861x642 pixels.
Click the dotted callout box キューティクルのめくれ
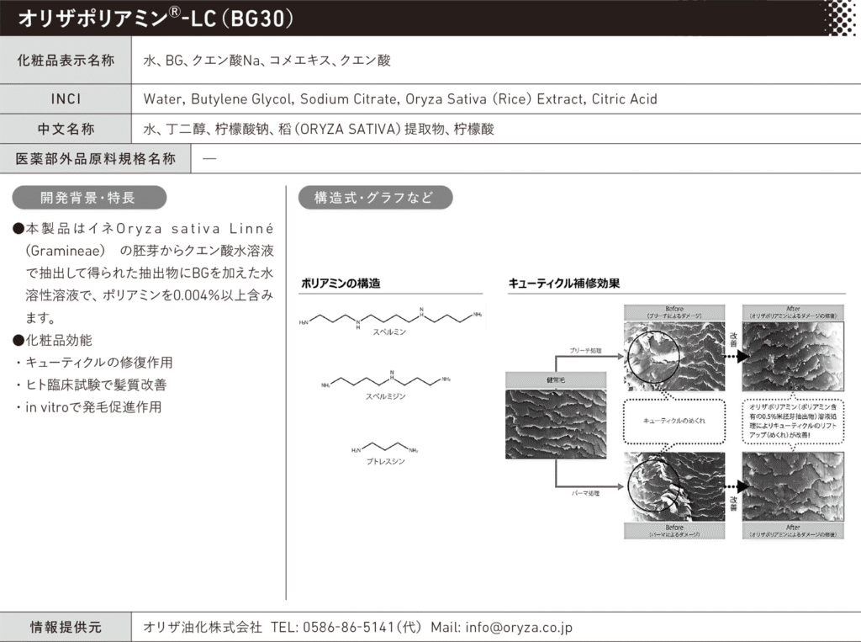[674, 421]
